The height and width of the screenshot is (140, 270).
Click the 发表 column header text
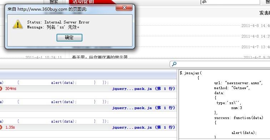(265, 13)
